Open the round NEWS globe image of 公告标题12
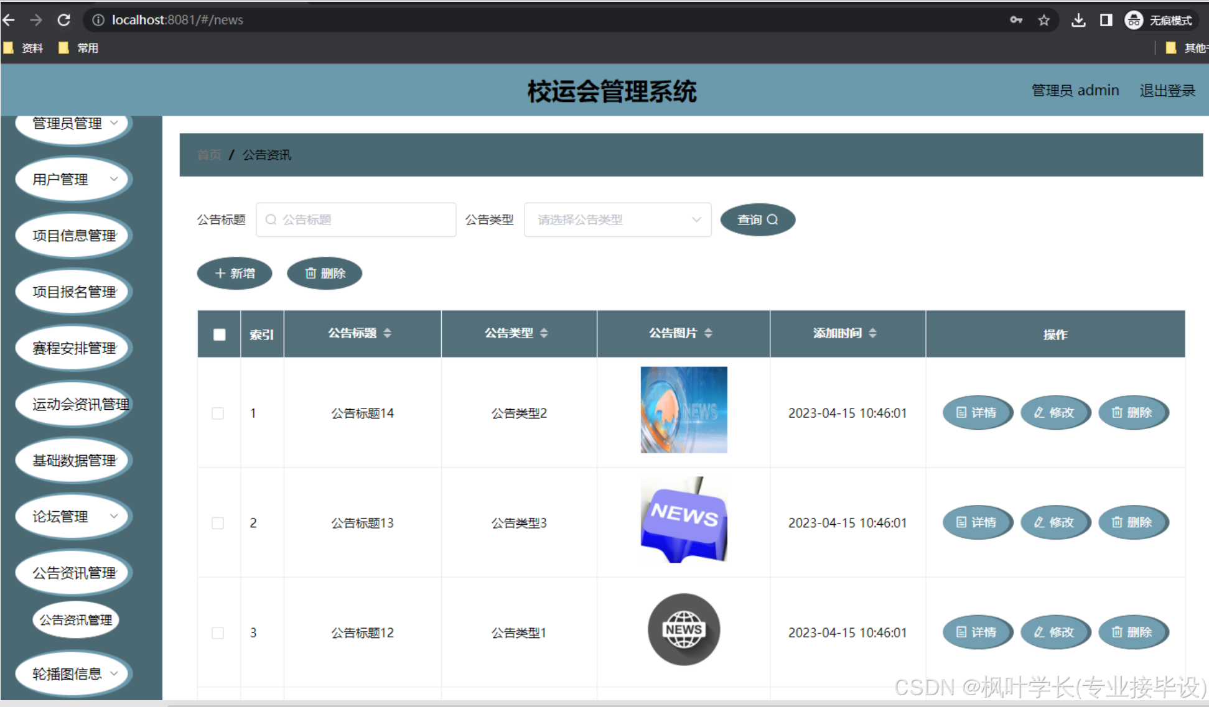Viewport: 1209px width, 707px height. point(684,629)
